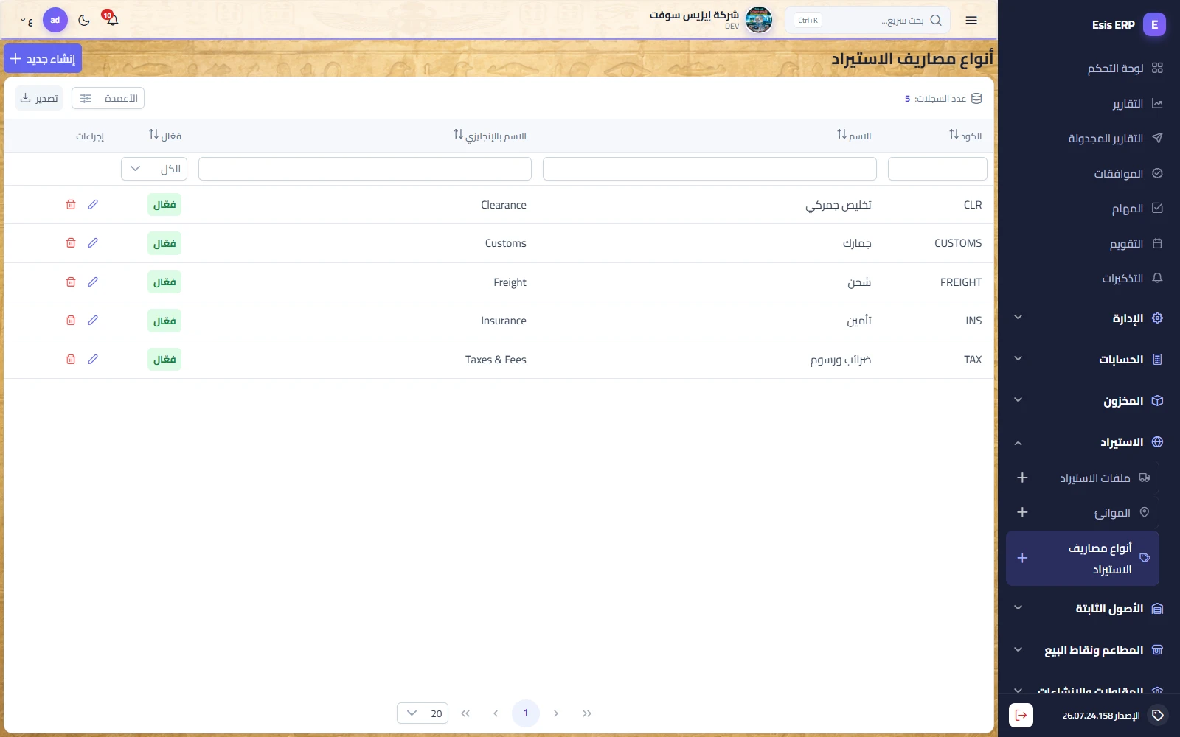
Task: Open page size dropdown showing 20
Action: click(x=423, y=713)
